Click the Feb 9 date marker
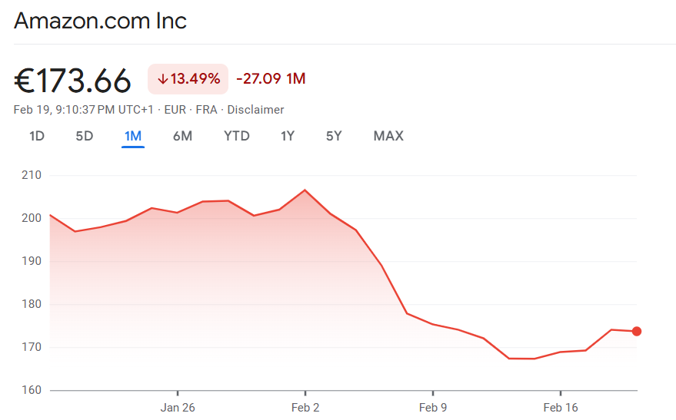The width and height of the screenshot is (676, 420). click(433, 408)
